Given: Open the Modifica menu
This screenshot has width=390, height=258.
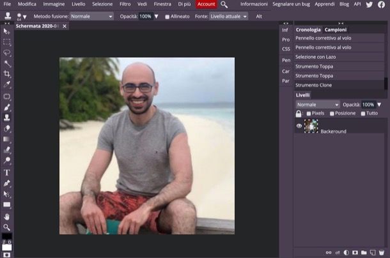Looking at the screenshot, I should coord(27,4).
